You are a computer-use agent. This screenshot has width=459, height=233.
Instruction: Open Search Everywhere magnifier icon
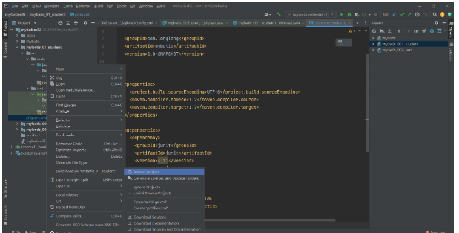[x=435, y=14]
